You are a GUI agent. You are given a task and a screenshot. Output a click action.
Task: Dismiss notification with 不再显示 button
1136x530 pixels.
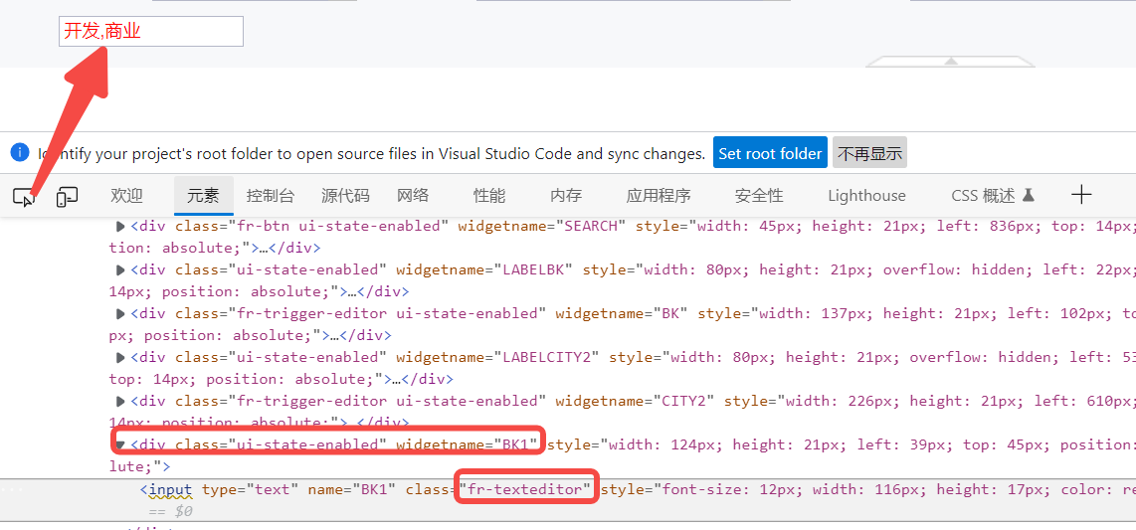click(x=869, y=153)
